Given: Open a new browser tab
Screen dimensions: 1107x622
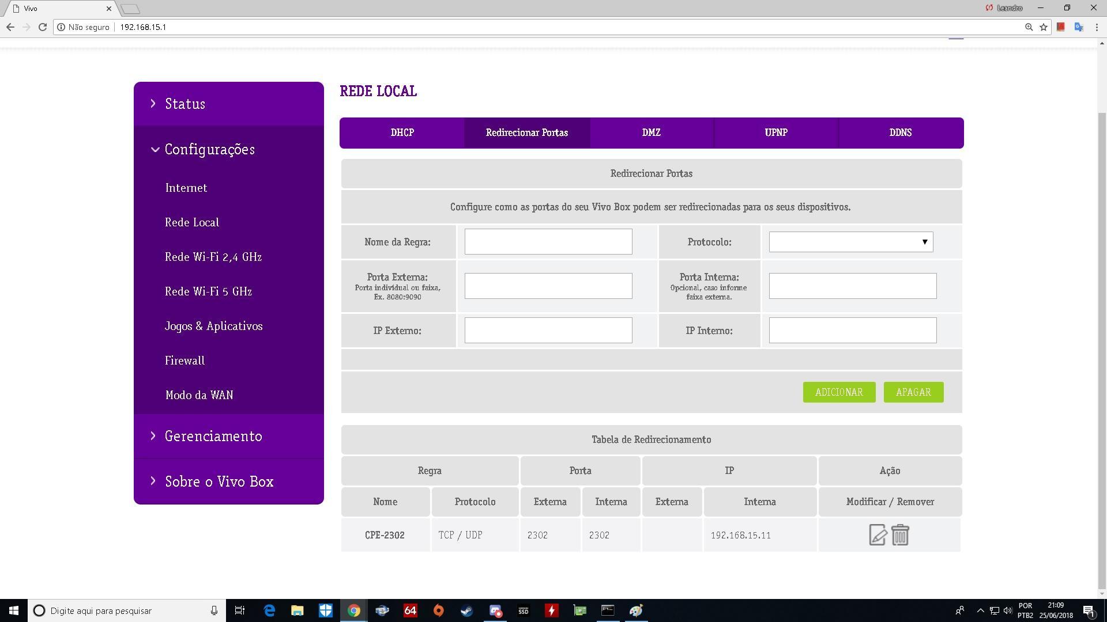Looking at the screenshot, I should [x=131, y=9].
